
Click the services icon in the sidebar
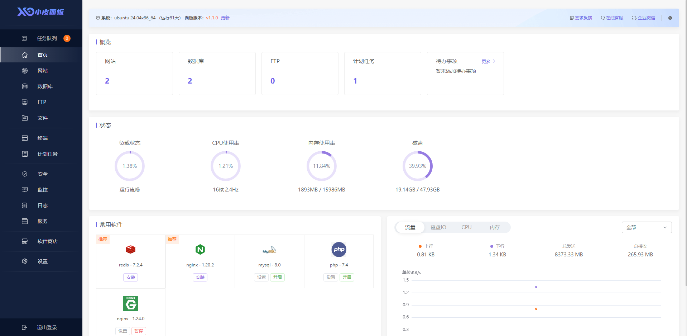(25, 221)
